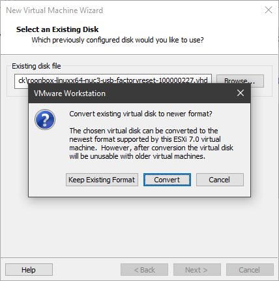This screenshot has height=281, width=279.
Task: Click the 'Which previously configured disk' subtitle
Action: (117, 40)
